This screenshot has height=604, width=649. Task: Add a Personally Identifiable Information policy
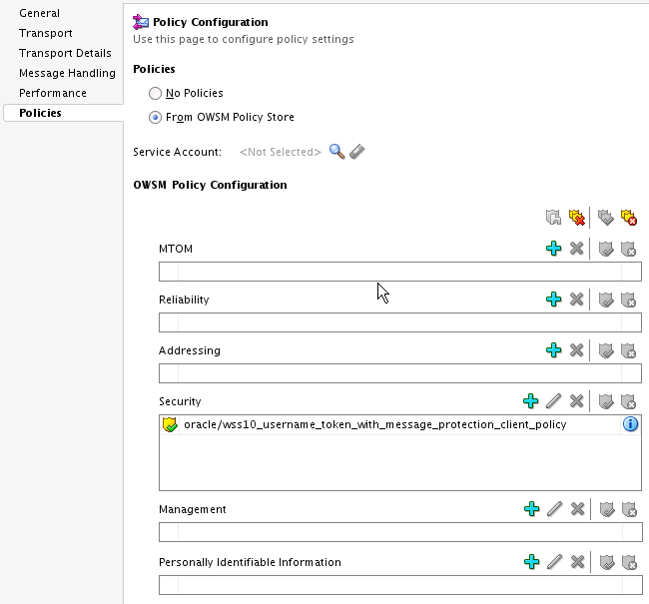(531, 562)
